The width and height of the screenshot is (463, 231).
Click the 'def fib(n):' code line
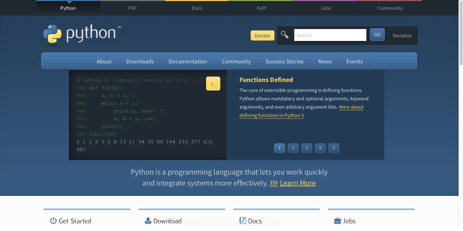[x=100, y=88]
